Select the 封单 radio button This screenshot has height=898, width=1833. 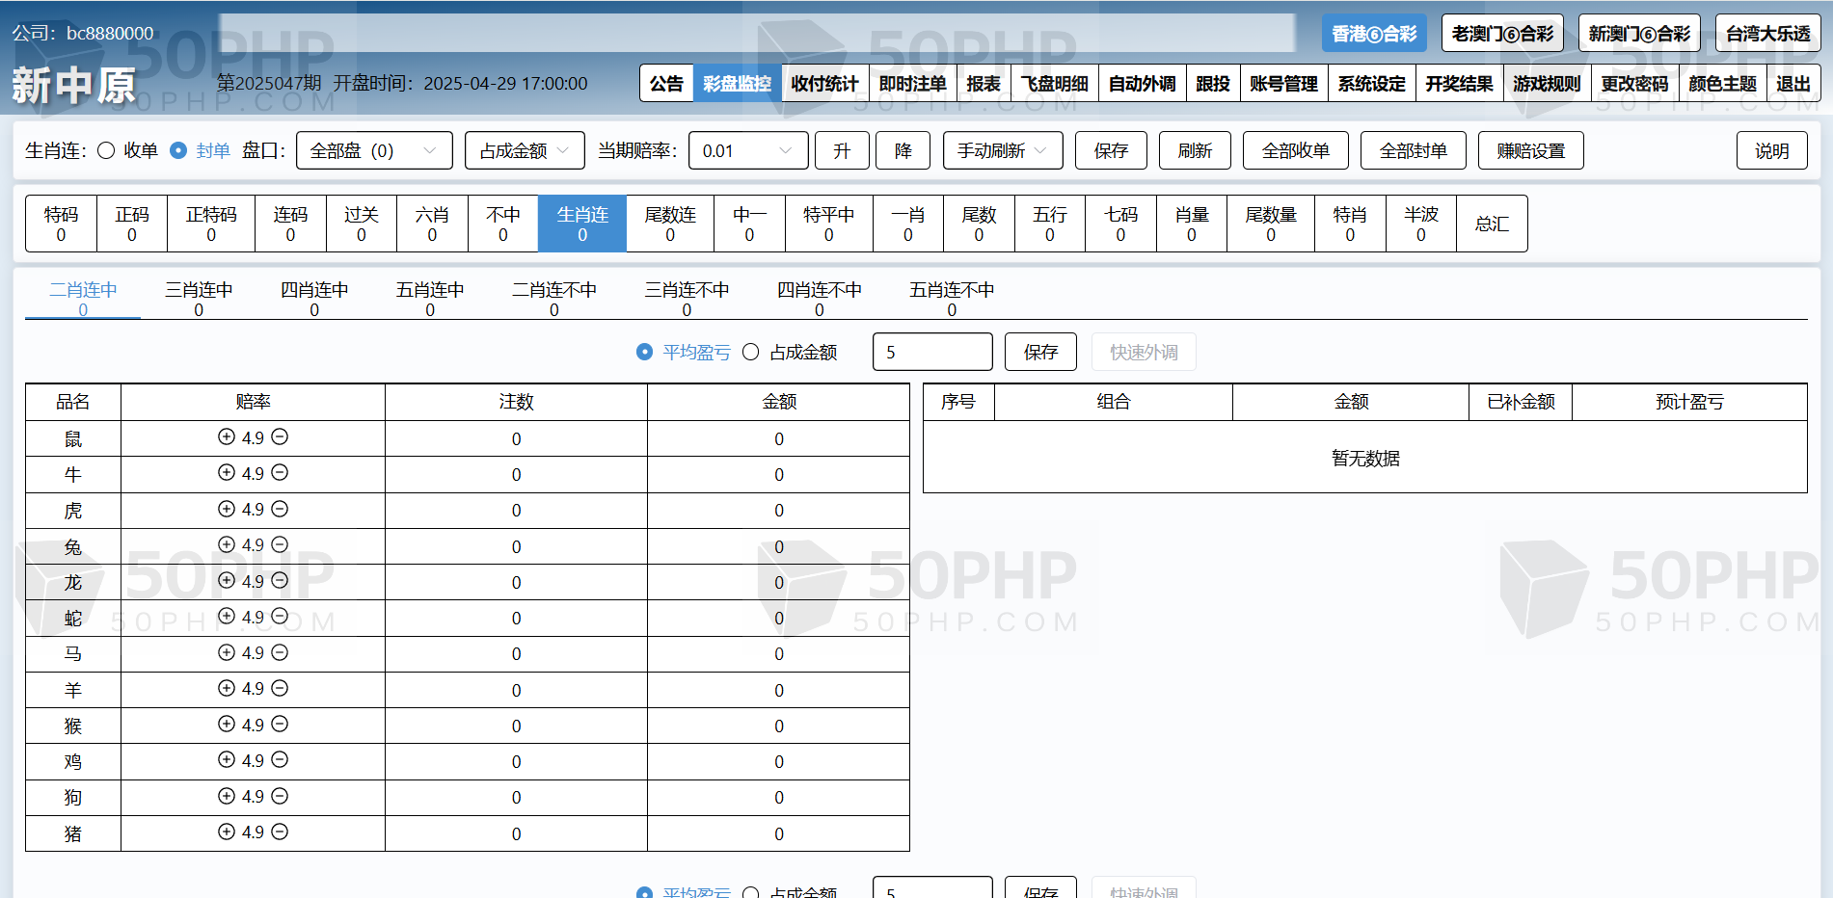178,151
